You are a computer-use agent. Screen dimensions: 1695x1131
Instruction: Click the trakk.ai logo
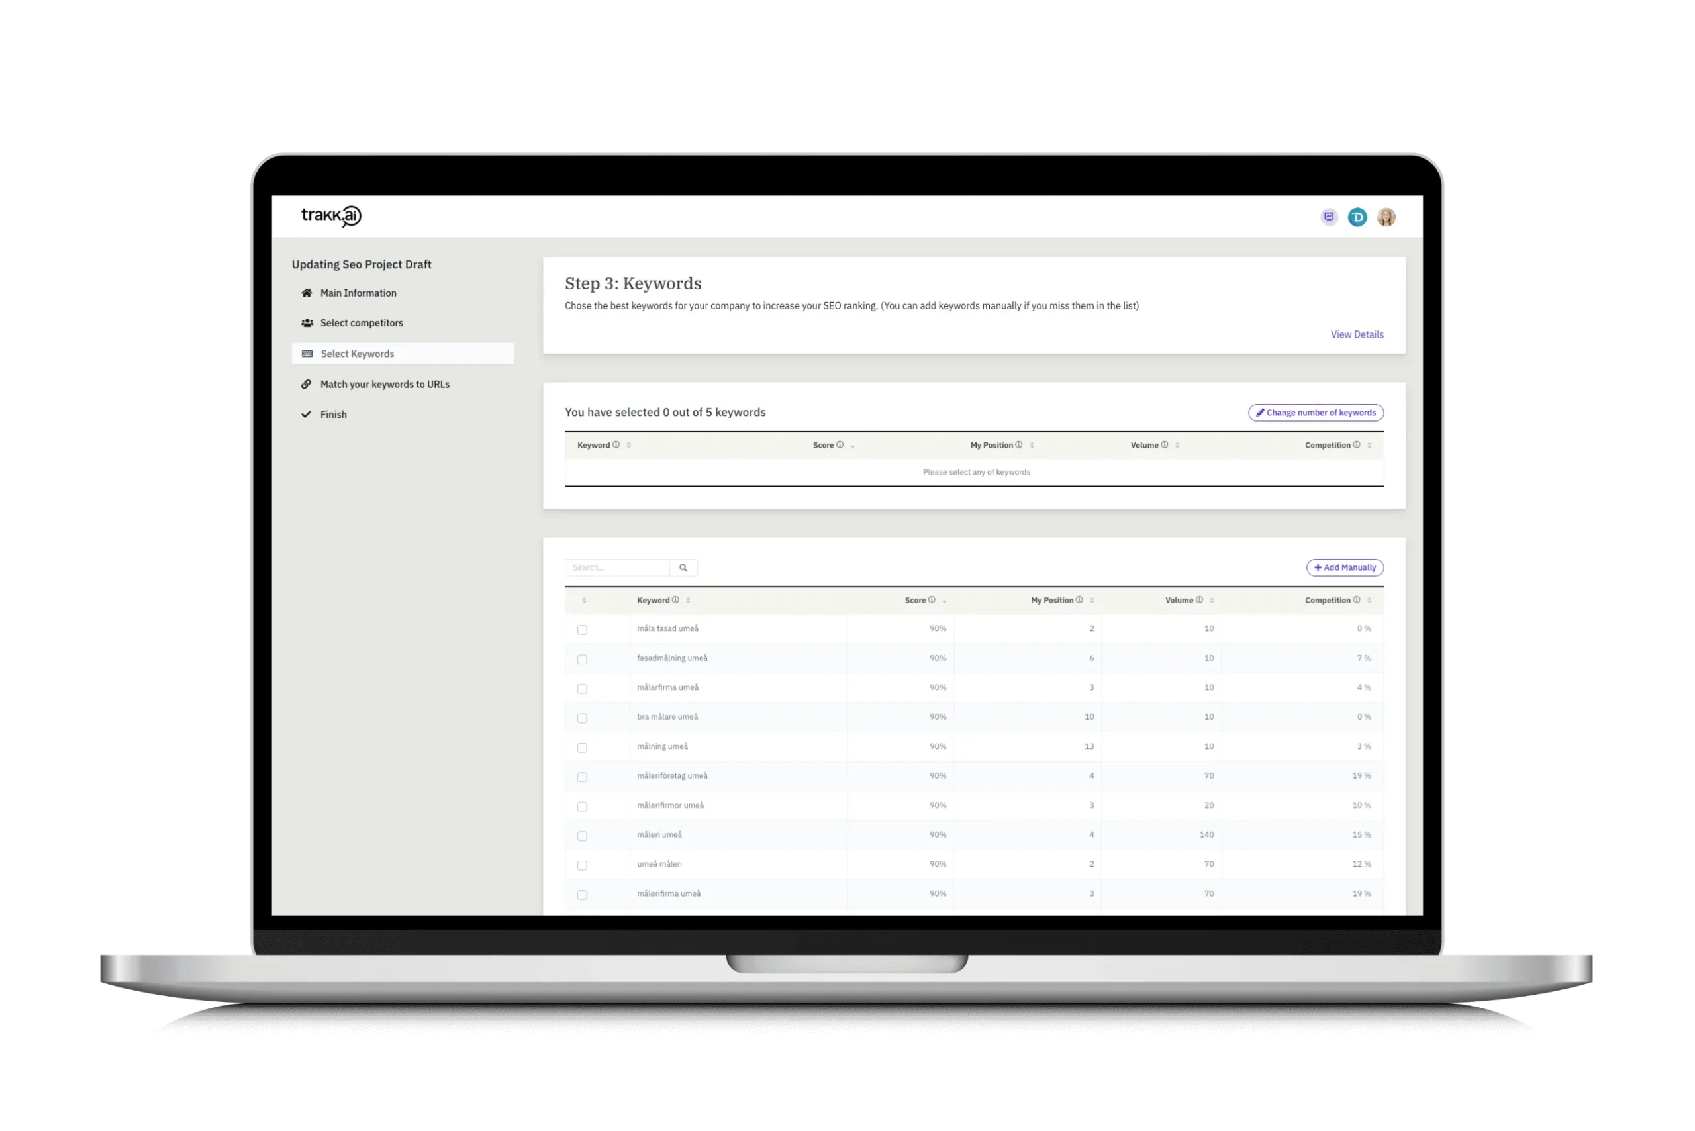(x=331, y=216)
